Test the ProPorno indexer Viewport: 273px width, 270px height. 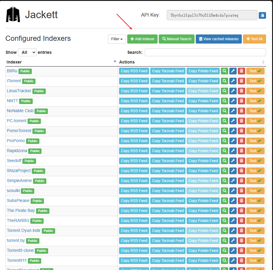coord(255,141)
